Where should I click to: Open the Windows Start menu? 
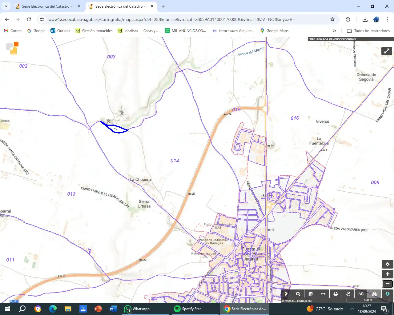coord(7,309)
